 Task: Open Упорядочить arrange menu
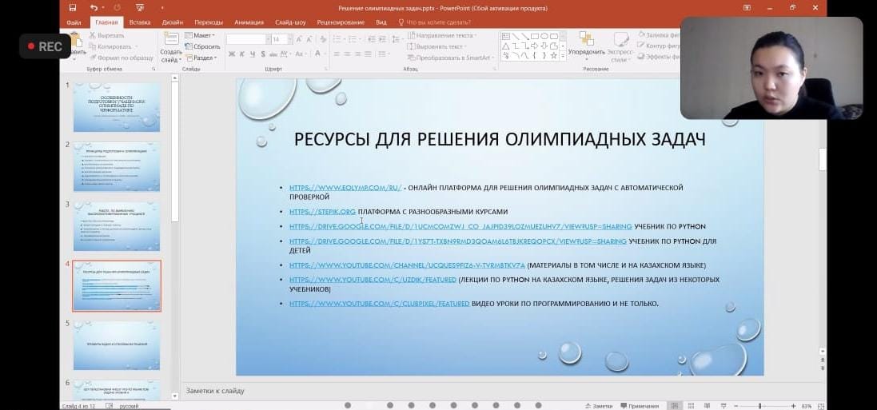point(587,46)
